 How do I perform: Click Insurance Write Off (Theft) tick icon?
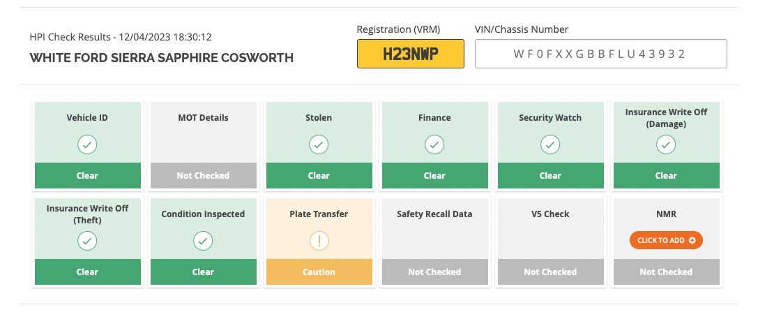pos(87,240)
